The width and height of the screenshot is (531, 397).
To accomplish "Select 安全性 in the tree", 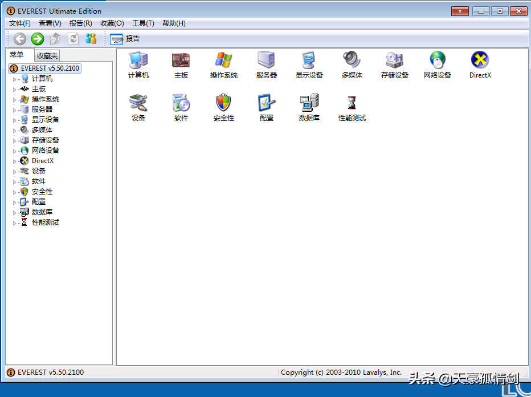I will point(42,192).
